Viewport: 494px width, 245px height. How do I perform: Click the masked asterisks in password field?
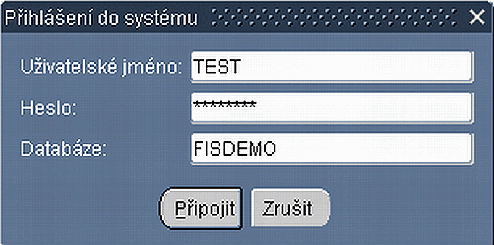[x=225, y=104]
